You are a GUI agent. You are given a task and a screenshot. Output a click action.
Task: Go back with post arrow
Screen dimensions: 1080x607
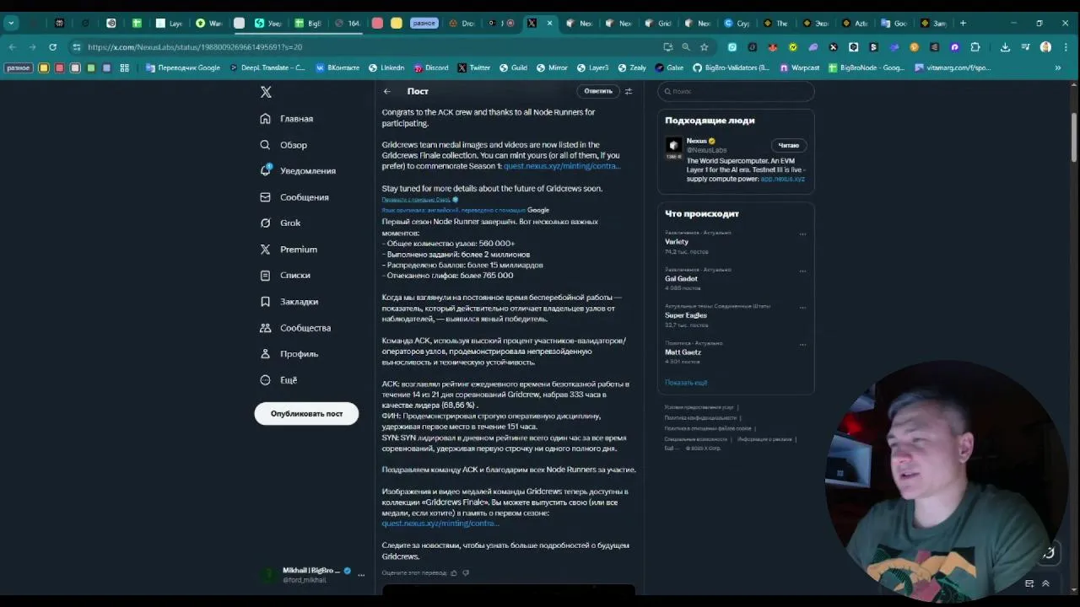point(387,91)
